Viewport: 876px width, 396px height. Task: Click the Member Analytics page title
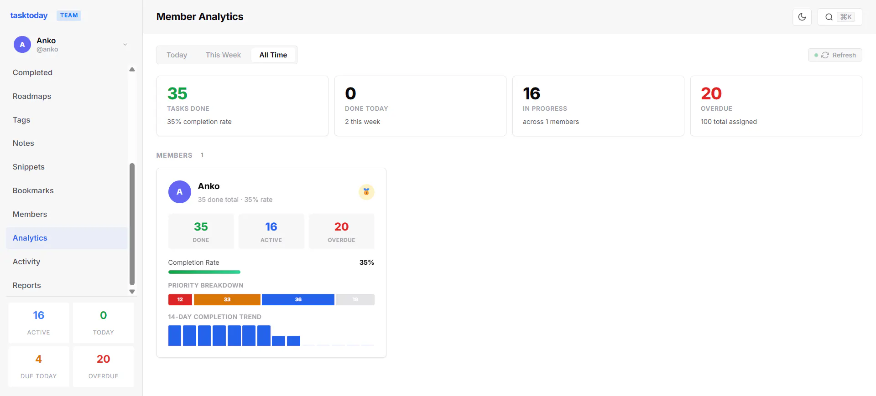coord(200,17)
